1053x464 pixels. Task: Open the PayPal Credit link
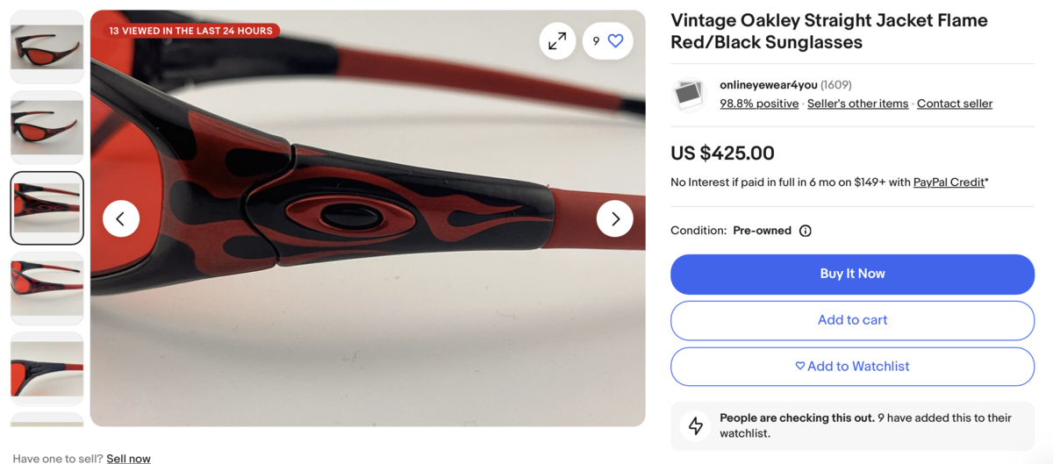coord(948,182)
